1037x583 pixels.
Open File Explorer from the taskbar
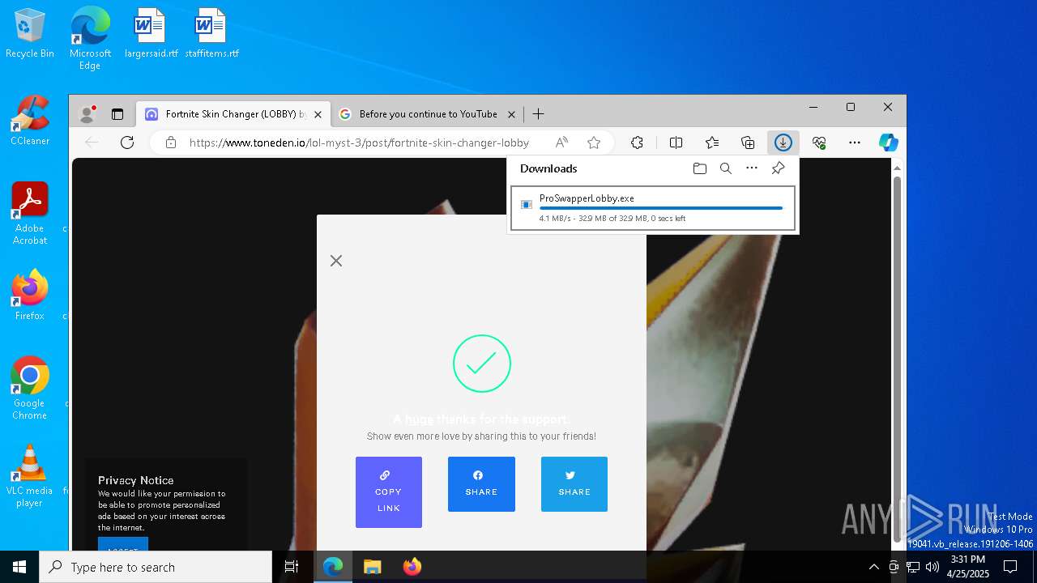pos(373,567)
